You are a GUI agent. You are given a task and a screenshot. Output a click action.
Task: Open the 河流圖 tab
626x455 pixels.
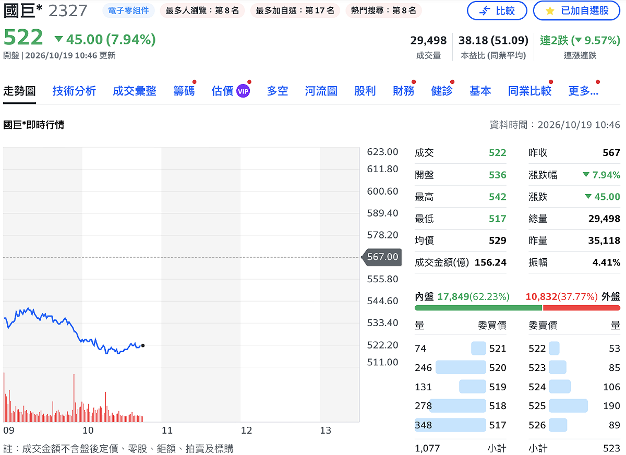point(321,91)
